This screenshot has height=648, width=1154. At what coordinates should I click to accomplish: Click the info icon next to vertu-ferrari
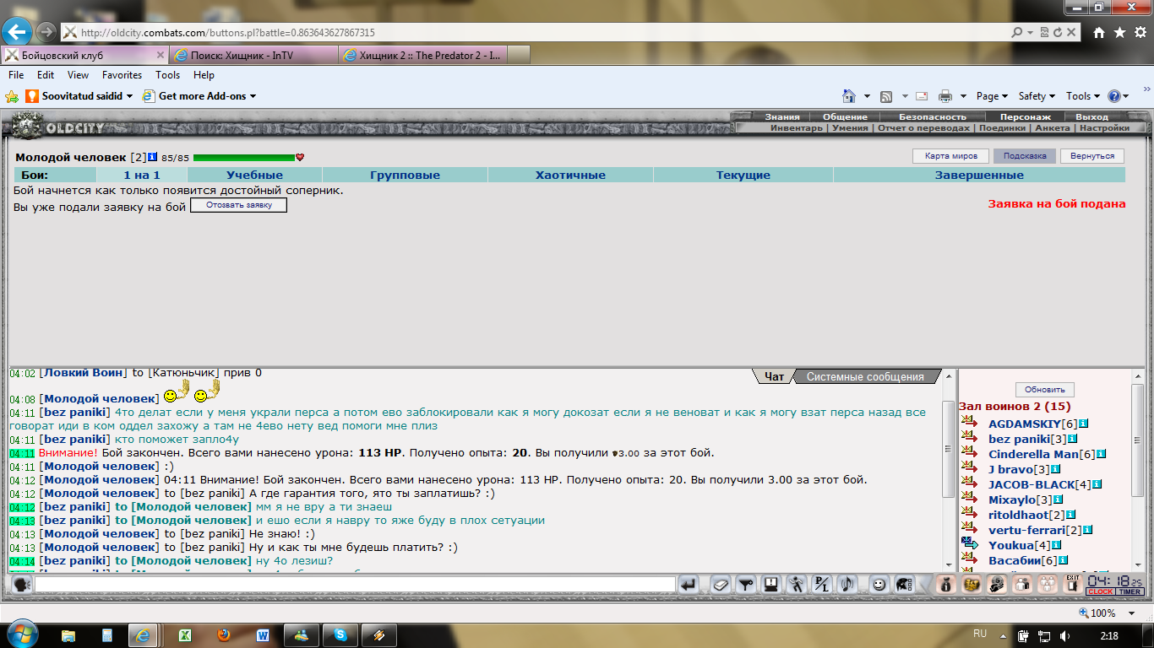(x=1088, y=530)
